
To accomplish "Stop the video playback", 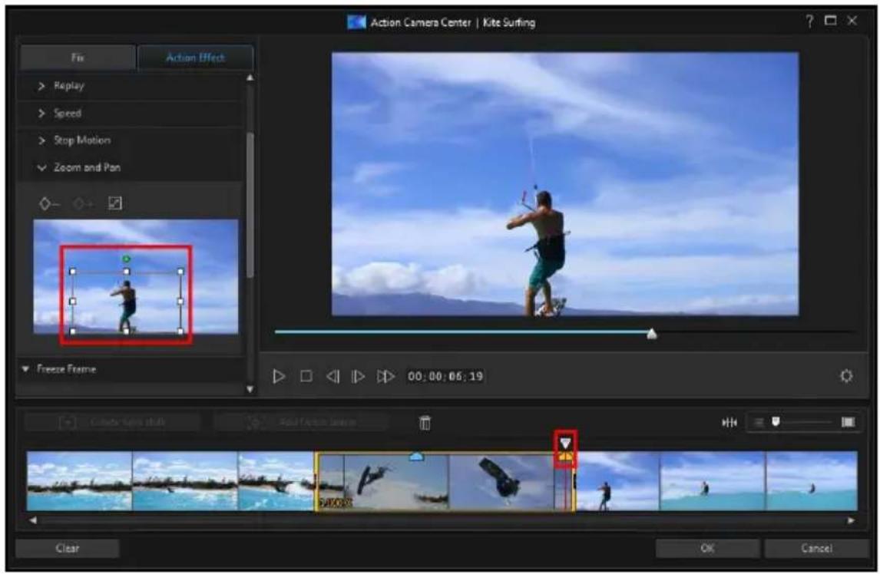I will click(x=306, y=376).
